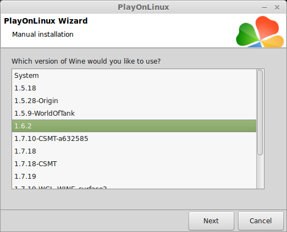This screenshot has width=287, height=232.
Task: Click Next to continue installation
Action: [211, 220]
